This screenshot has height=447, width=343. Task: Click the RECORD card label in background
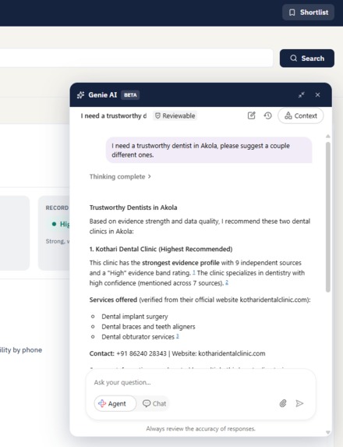[x=57, y=208]
